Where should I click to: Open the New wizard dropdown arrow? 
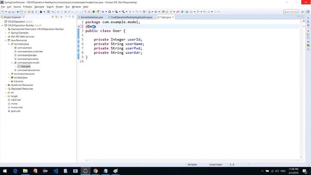pos(6,12)
